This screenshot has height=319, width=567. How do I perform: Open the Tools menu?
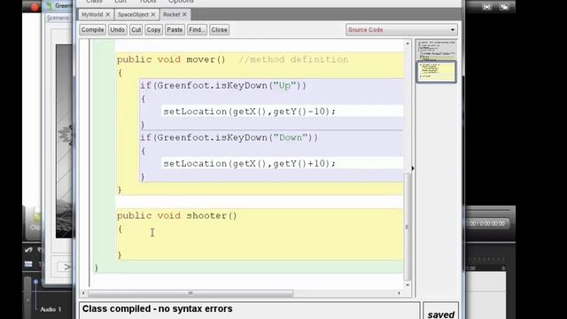point(148,2)
